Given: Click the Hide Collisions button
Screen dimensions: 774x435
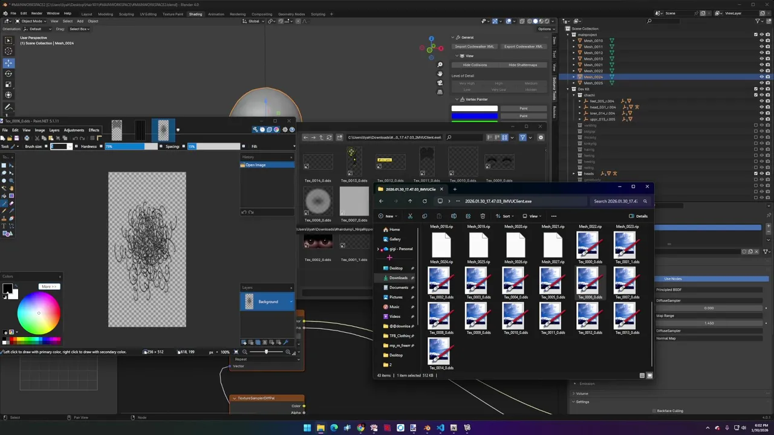Looking at the screenshot, I should point(475,65).
